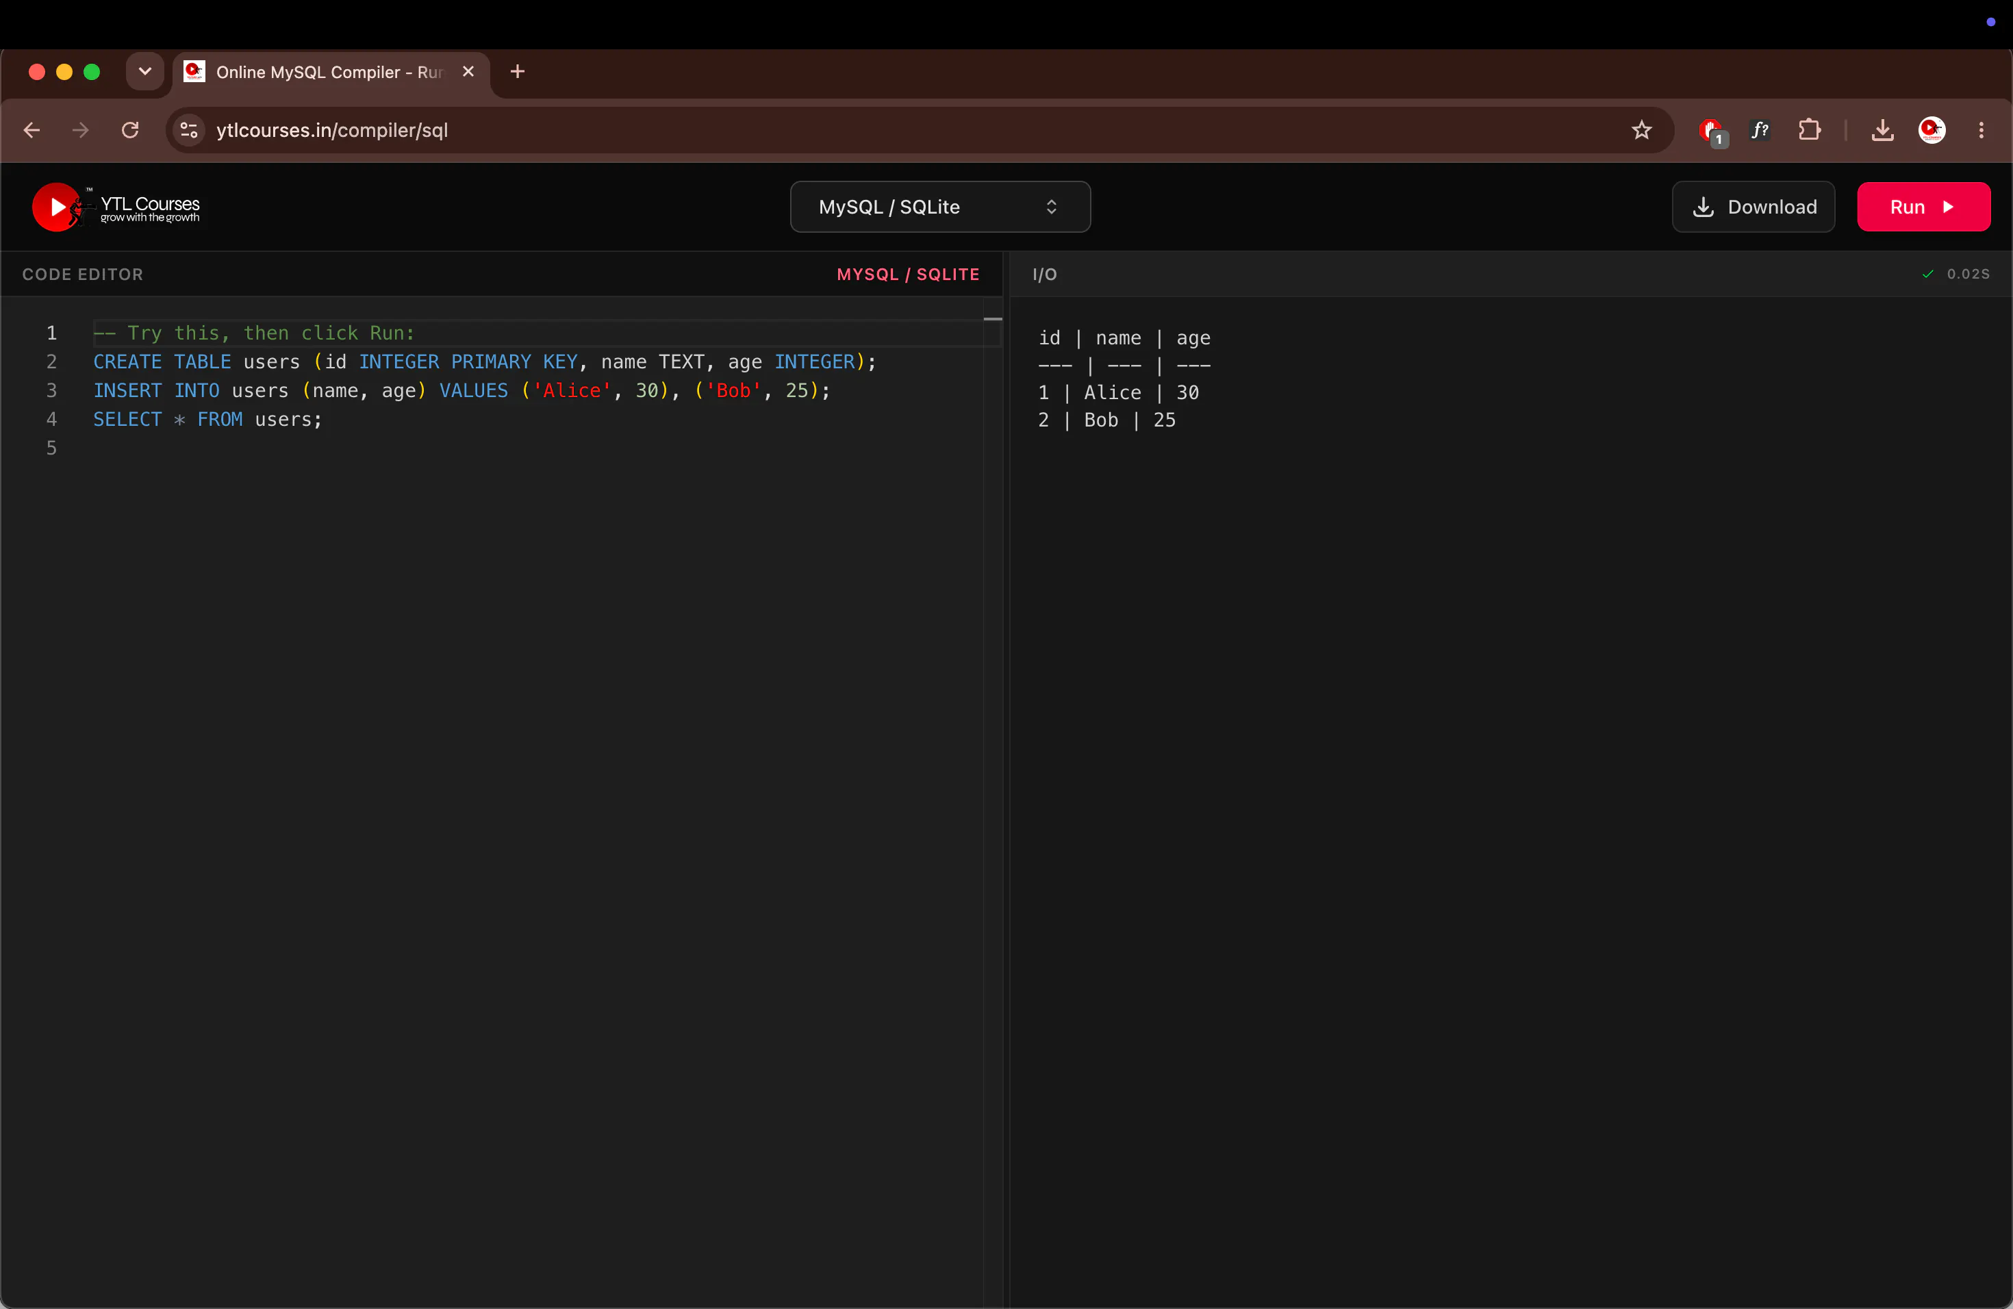Image resolution: width=2013 pixels, height=1309 pixels.
Task: Expand the tab search dropdown chevron
Action: pos(145,72)
